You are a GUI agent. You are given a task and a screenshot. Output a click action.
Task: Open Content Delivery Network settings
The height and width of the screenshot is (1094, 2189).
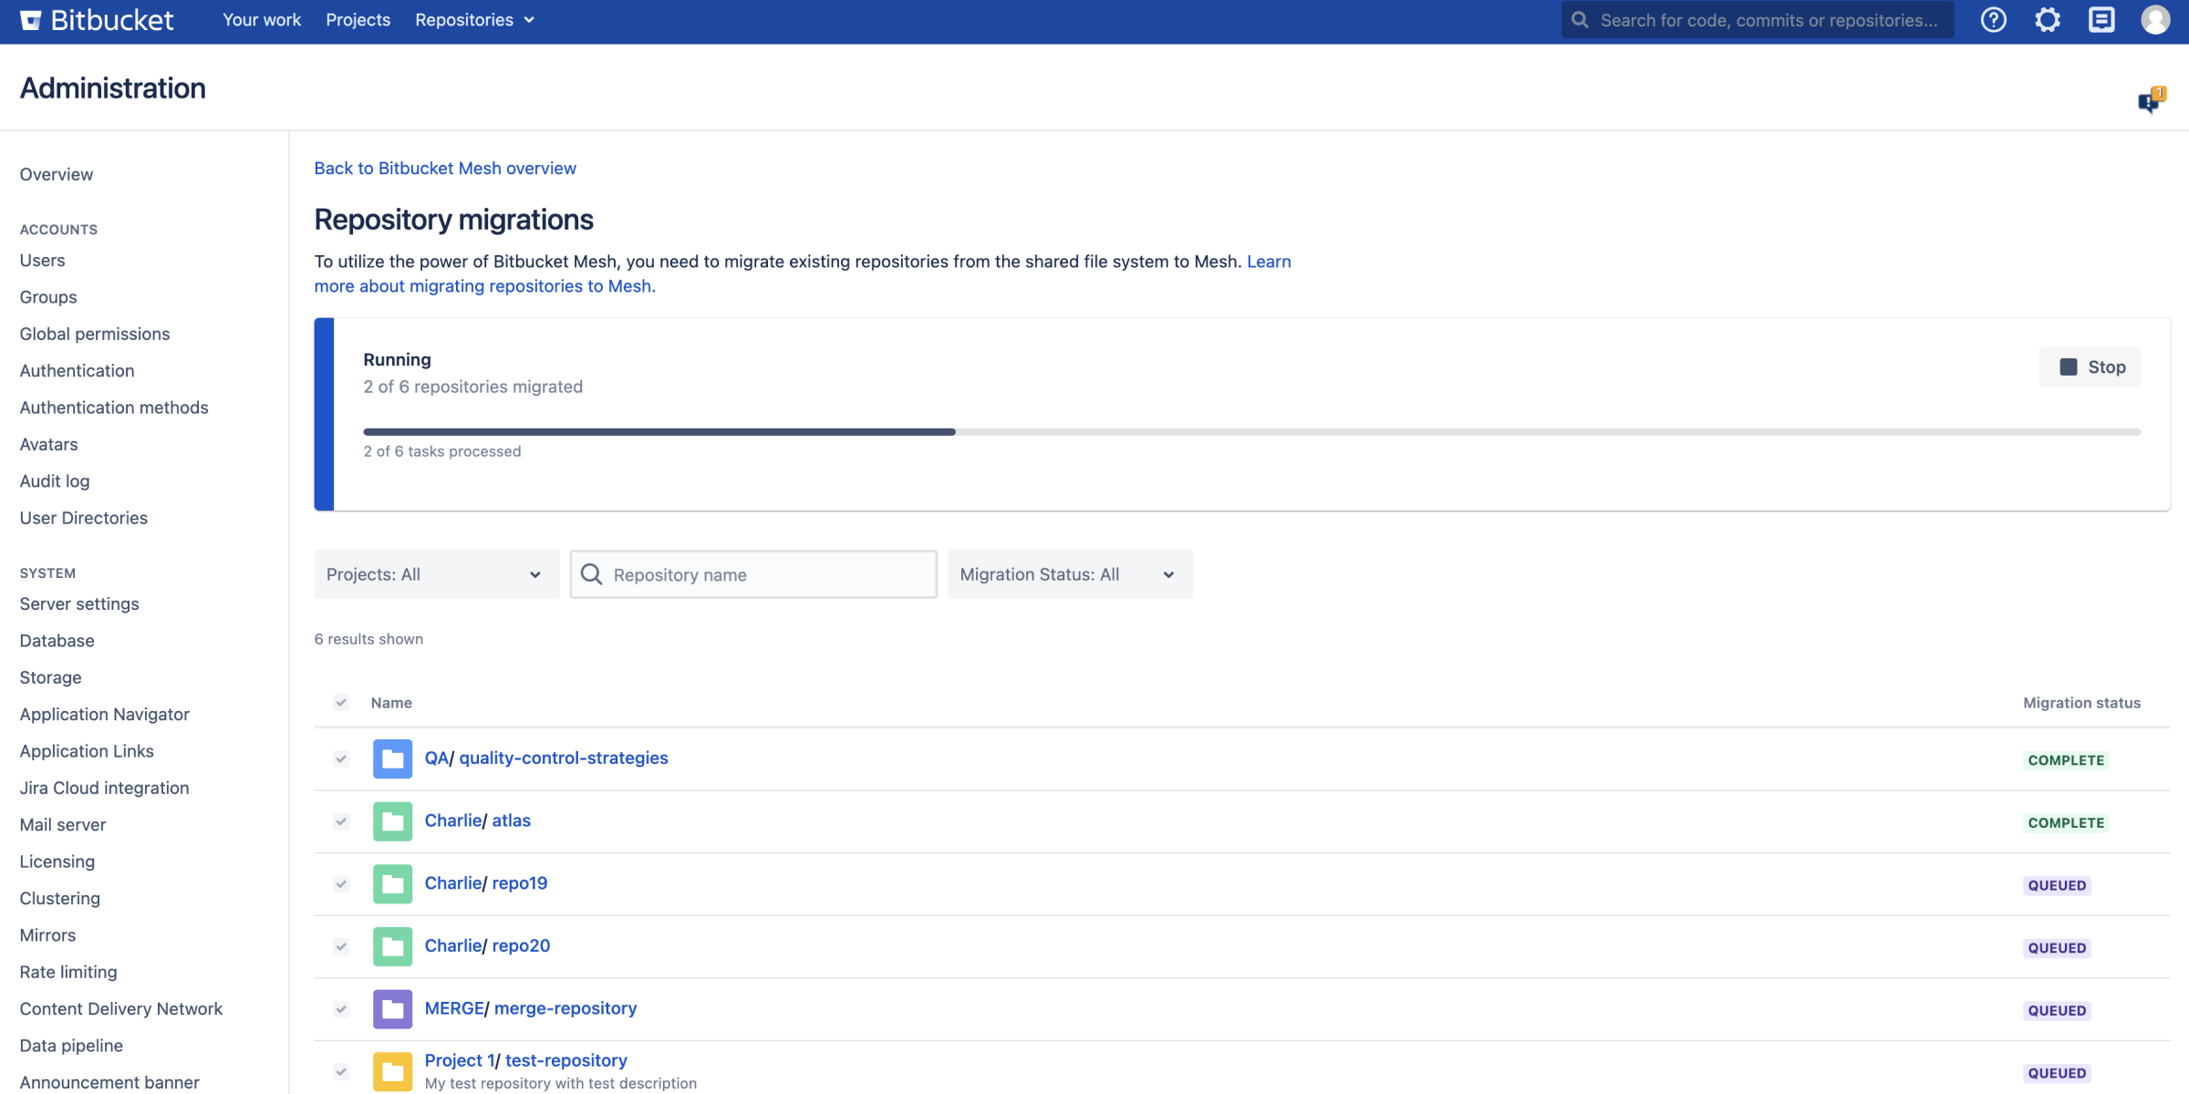click(121, 1009)
